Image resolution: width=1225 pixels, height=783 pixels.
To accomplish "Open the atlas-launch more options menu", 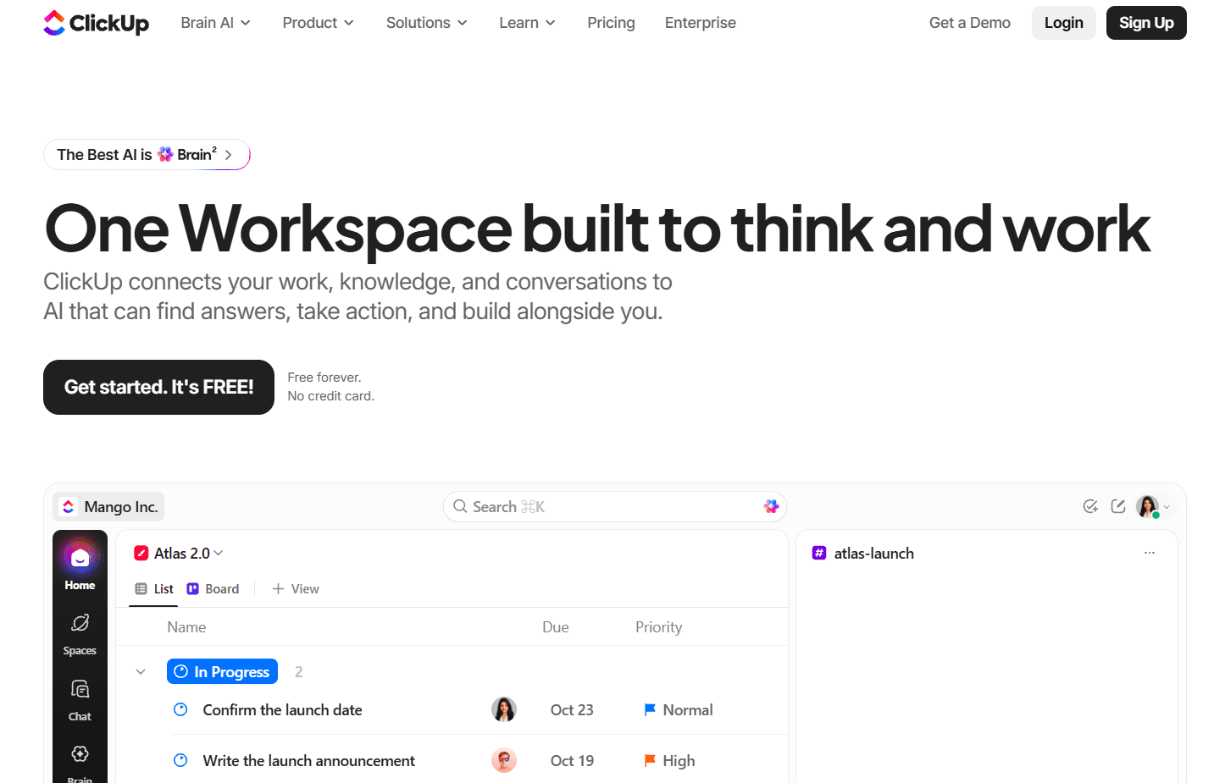I will (x=1150, y=553).
